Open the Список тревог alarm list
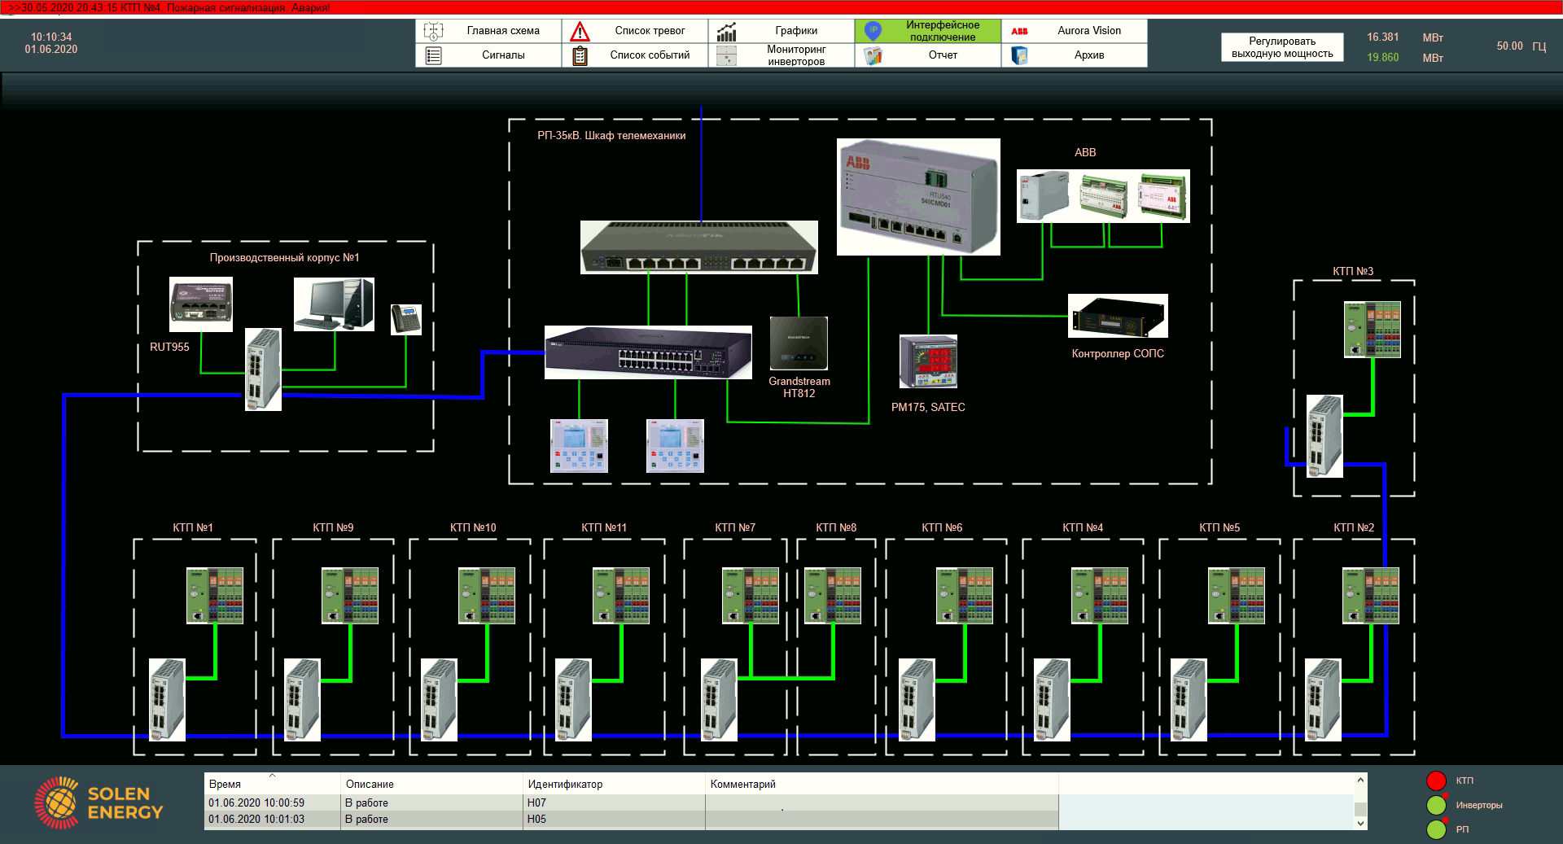 coord(649,31)
